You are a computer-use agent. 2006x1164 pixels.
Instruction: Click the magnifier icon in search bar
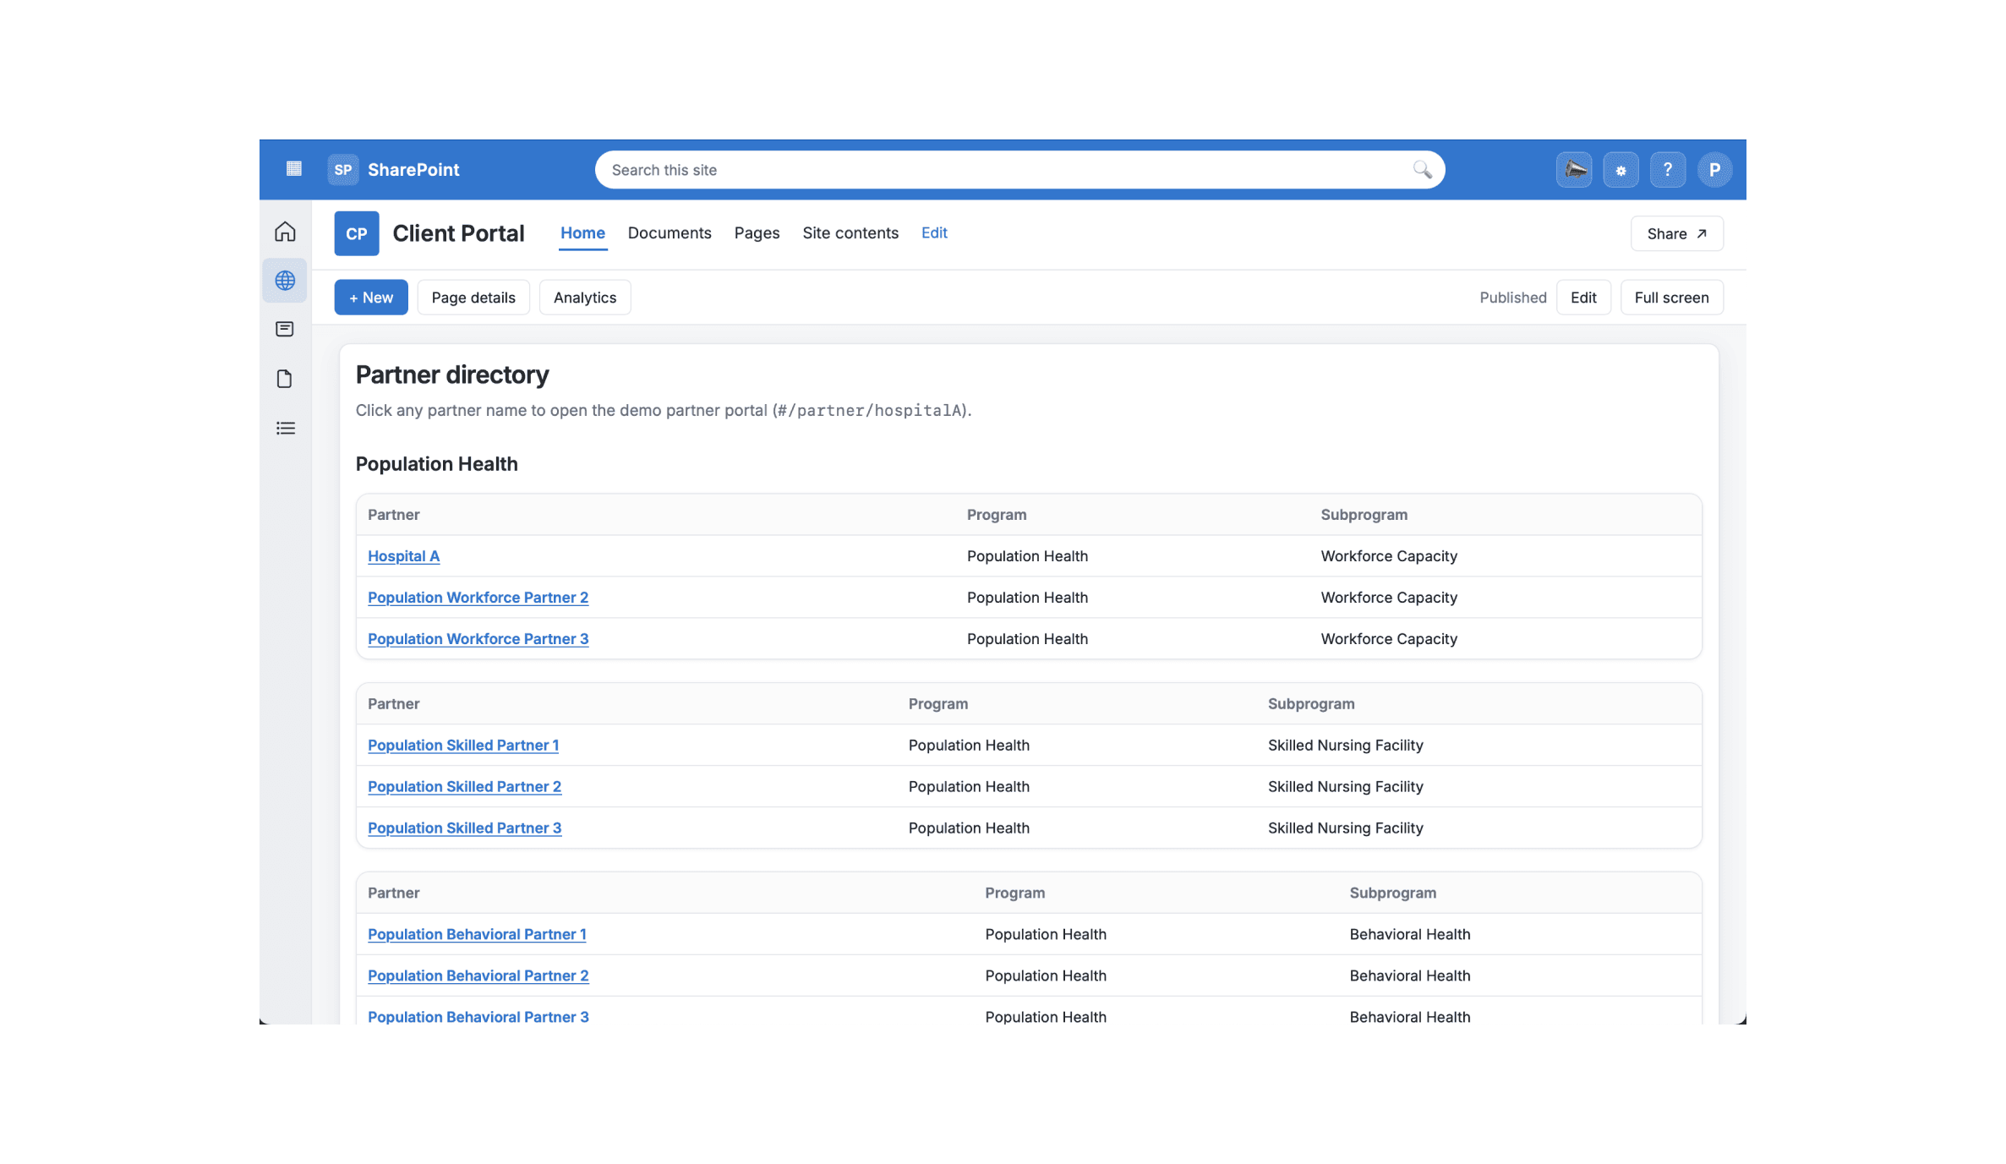1422,169
